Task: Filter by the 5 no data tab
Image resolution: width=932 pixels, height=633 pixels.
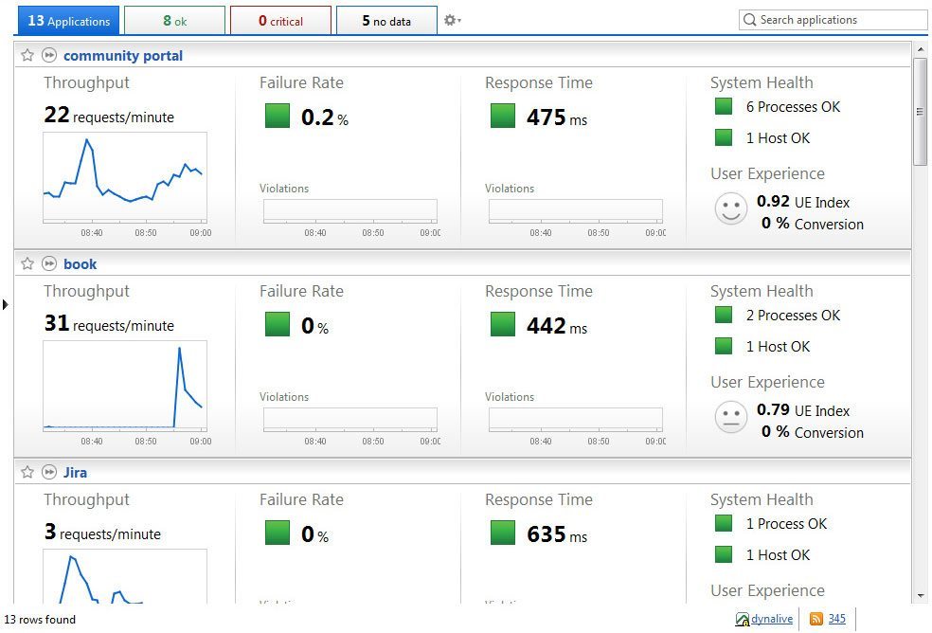Action: pyautogui.click(x=386, y=21)
